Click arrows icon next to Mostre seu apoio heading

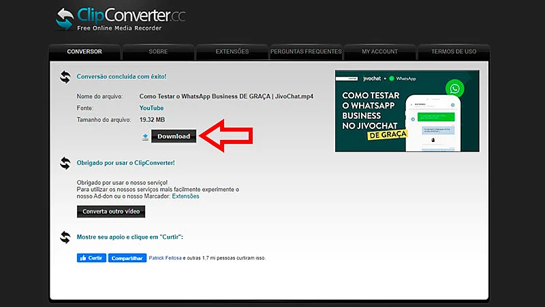(65, 237)
